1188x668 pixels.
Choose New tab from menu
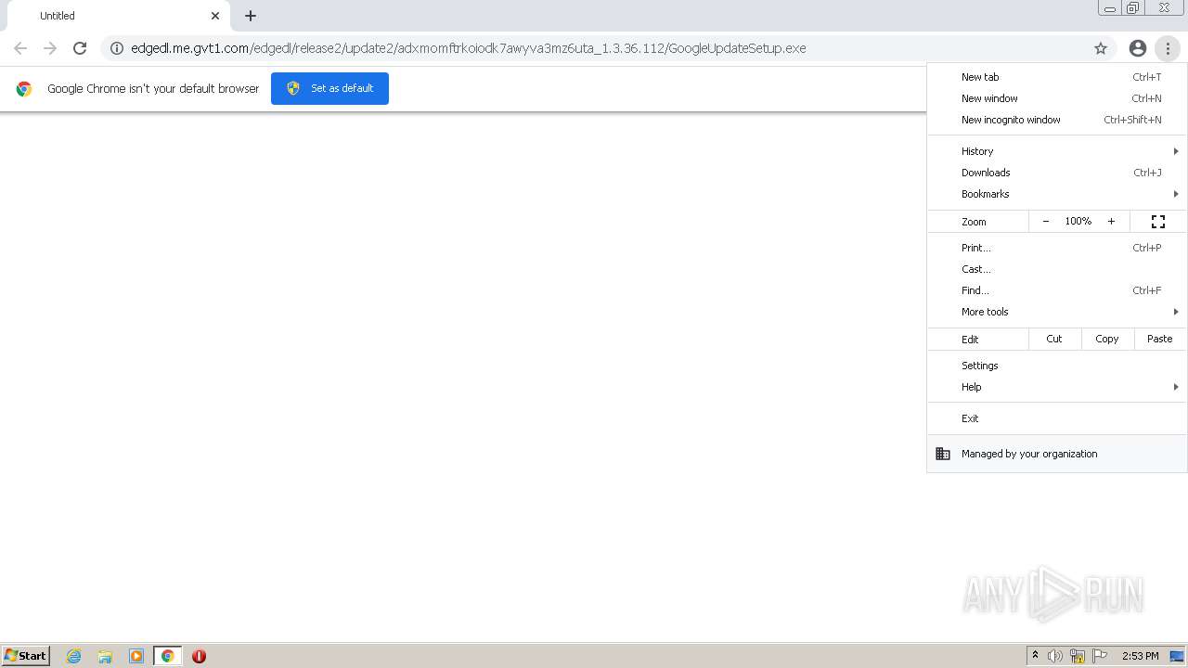coord(1057,77)
